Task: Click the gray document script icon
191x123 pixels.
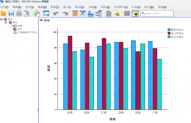Action: tap(109, 13)
